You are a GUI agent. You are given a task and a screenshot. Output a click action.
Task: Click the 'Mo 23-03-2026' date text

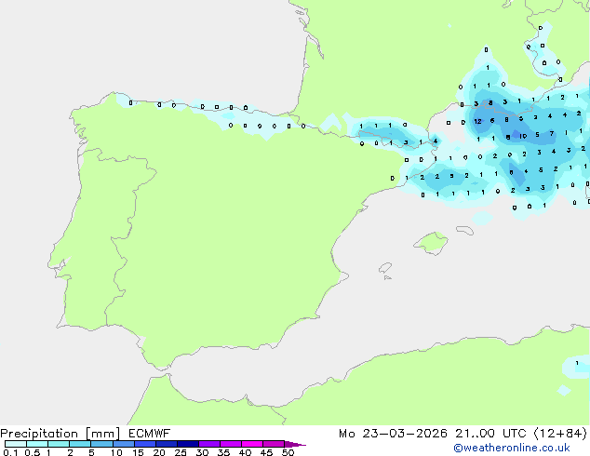(394, 434)
